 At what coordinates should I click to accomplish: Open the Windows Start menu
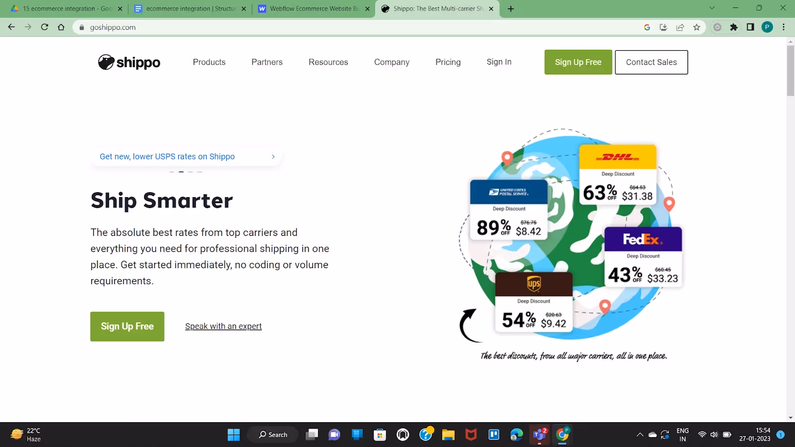pyautogui.click(x=234, y=435)
